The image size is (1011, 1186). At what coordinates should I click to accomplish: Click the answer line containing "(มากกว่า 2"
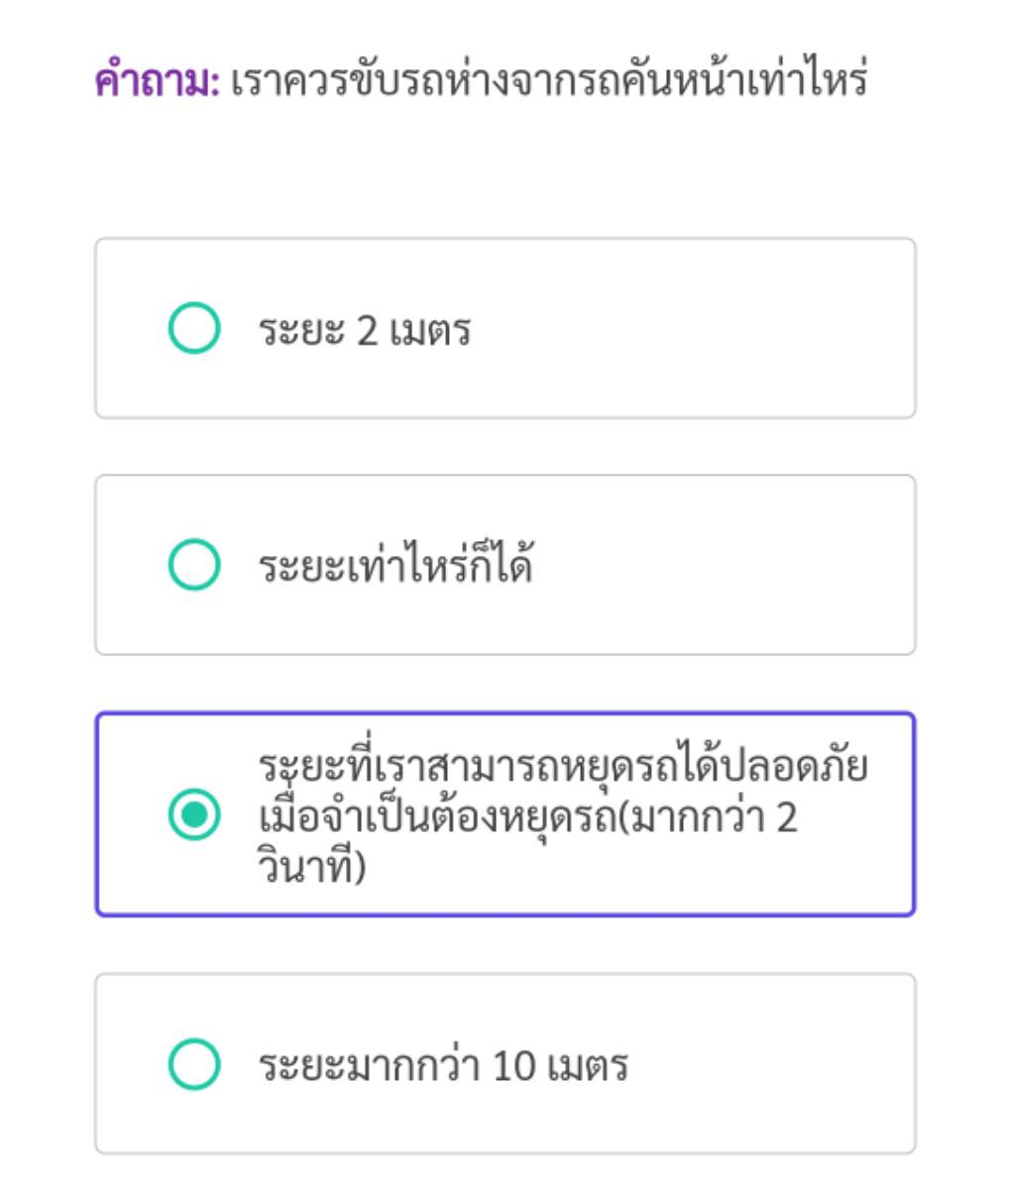pyautogui.click(x=528, y=816)
